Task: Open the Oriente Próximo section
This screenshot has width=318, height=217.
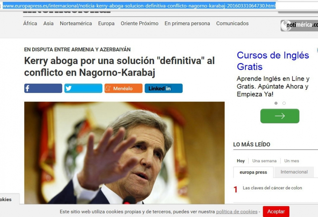Action: [140, 23]
